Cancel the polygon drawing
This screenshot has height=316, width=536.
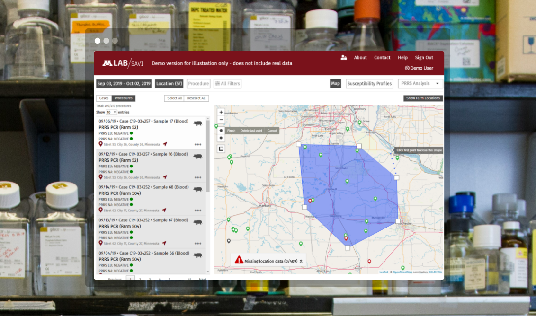[272, 131]
